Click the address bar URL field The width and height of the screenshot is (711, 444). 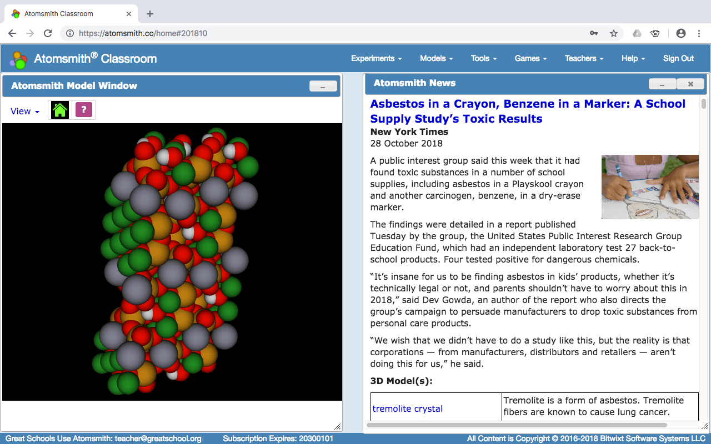328,33
